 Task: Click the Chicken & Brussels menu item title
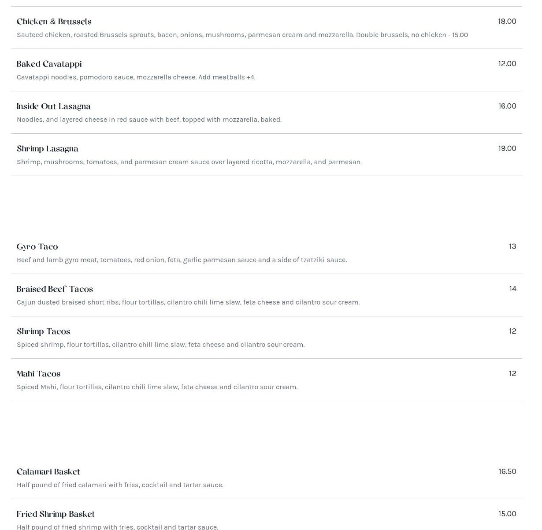click(54, 22)
